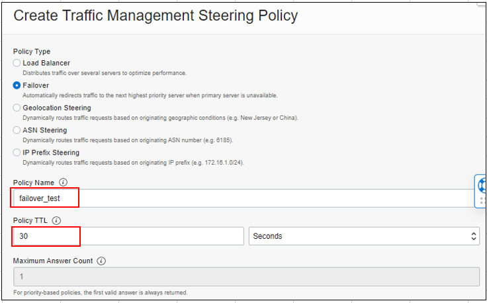Click the IP Prefix Steering label
Screen dimensions: 487x303
51,152
